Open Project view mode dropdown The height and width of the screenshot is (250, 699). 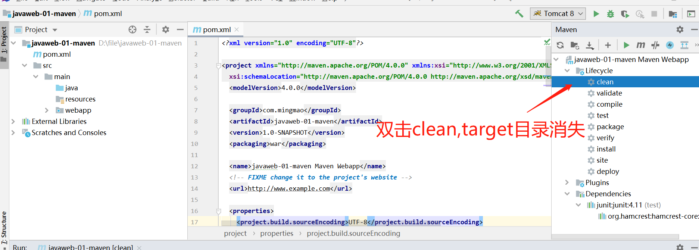pyautogui.click(x=55, y=30)
